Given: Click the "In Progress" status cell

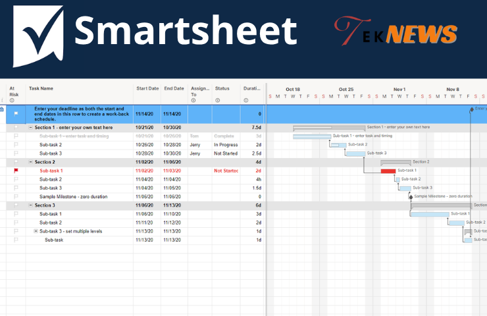Looking at the screenshot, I should (226, 145).
